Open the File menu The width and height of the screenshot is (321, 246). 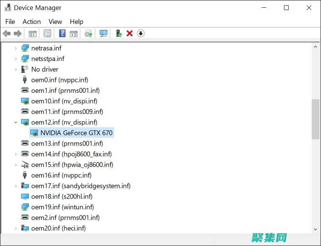coord(10,22)
